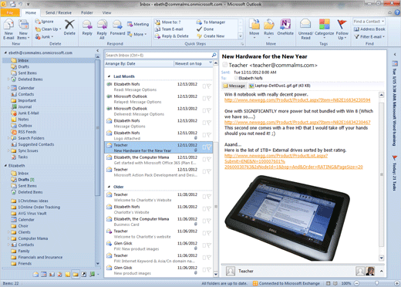Viewport: 401px width, 287px height.
Task: Click the Reply All icon
Action: 102,29
